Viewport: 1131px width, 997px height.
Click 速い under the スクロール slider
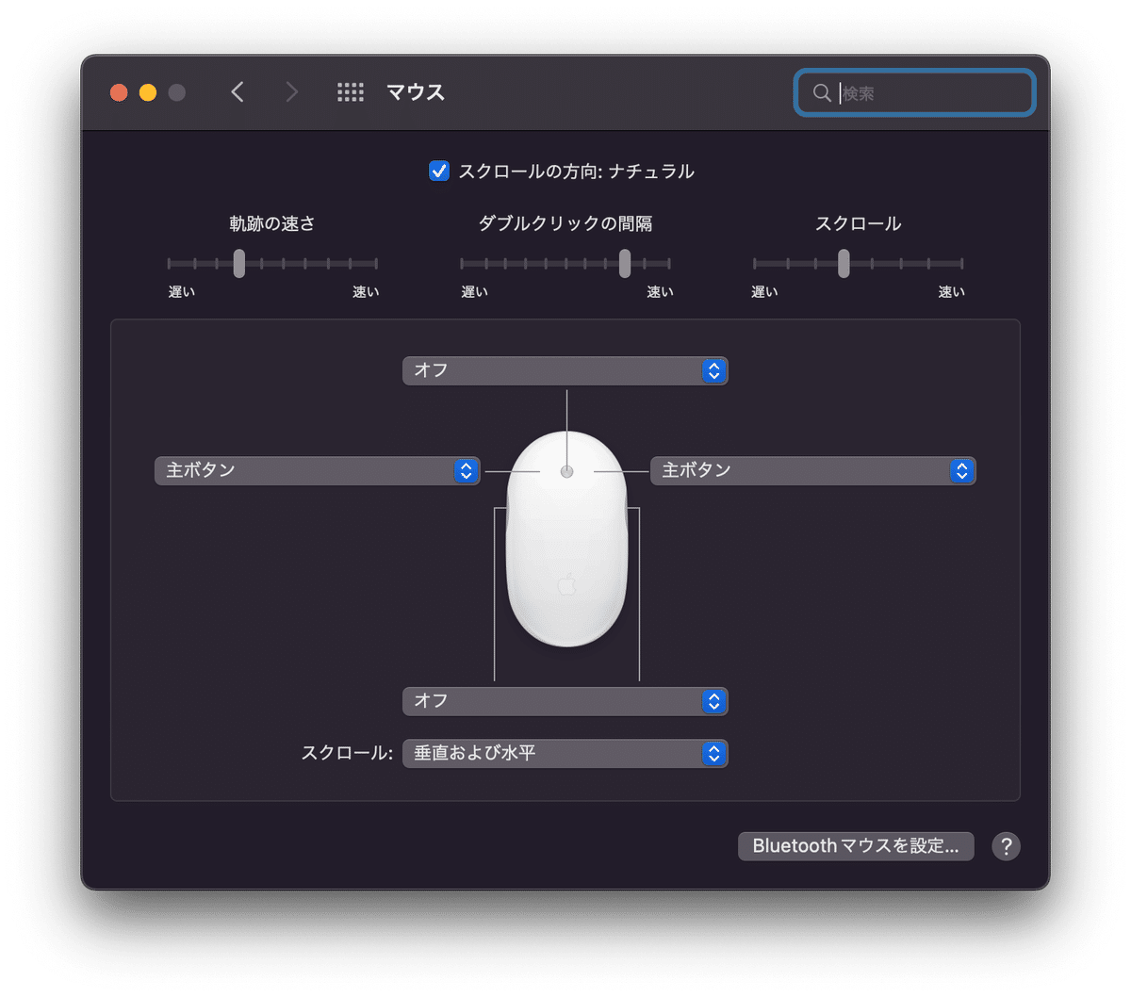tap(951, 292)
